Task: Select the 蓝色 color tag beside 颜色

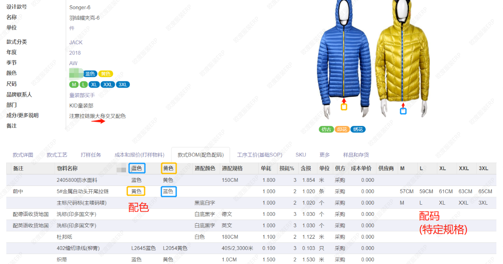Action: [x=90, y=74]
